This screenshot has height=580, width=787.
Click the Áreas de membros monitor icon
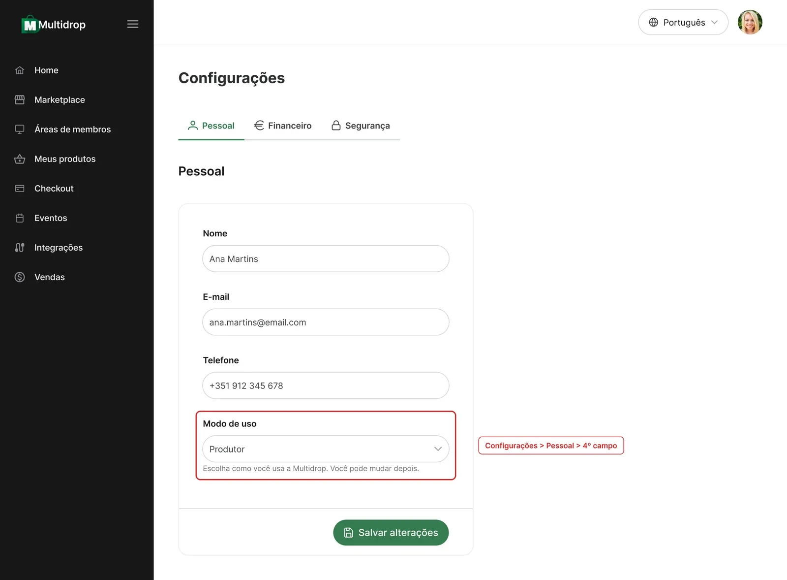tap(20, 129)
